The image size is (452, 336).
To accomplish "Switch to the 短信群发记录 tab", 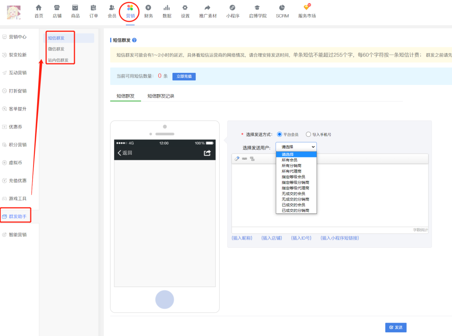I will pyautogui.click(x=161, y=96).
